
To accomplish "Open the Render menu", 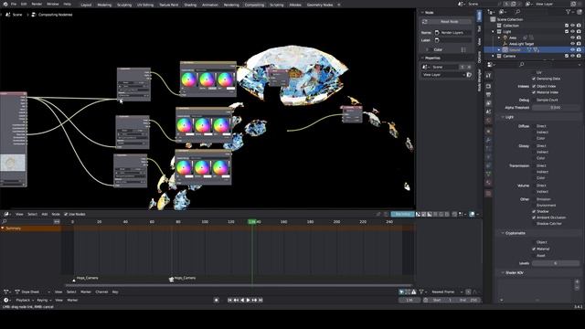I will (x=37, y=4).
